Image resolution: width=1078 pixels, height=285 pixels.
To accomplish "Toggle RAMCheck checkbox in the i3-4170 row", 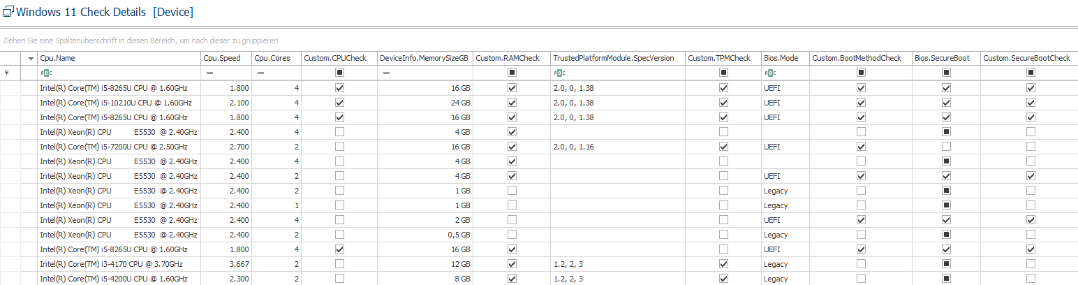I will point(512,264).
